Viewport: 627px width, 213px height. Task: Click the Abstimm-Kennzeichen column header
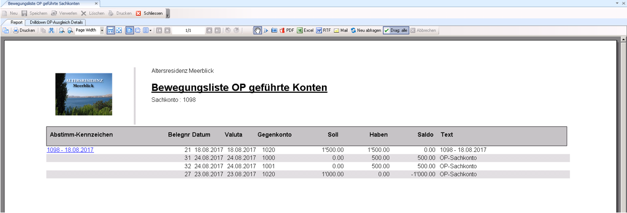click(x=81, y=135)
